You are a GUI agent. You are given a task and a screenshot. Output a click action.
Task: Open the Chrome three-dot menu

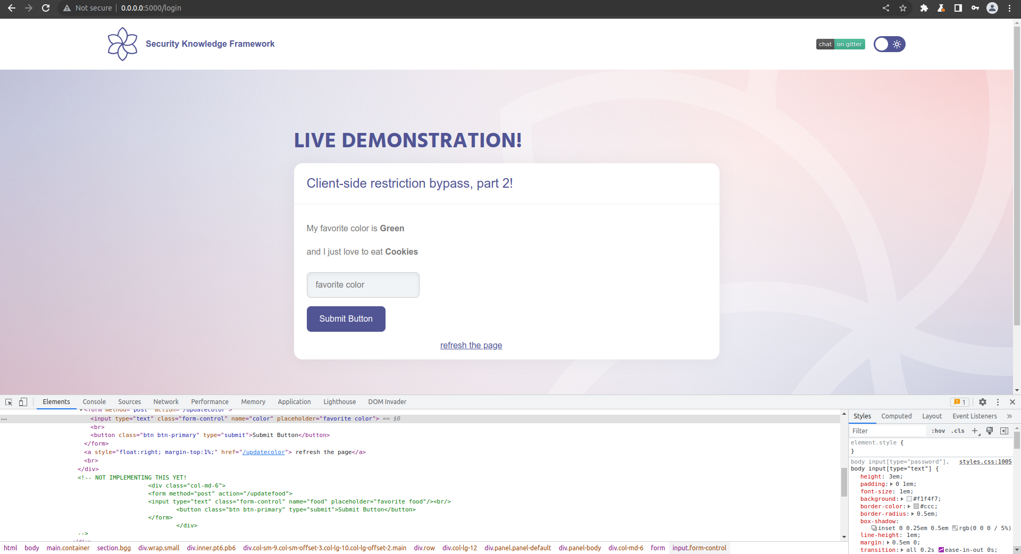click(x=1009, y=8)
